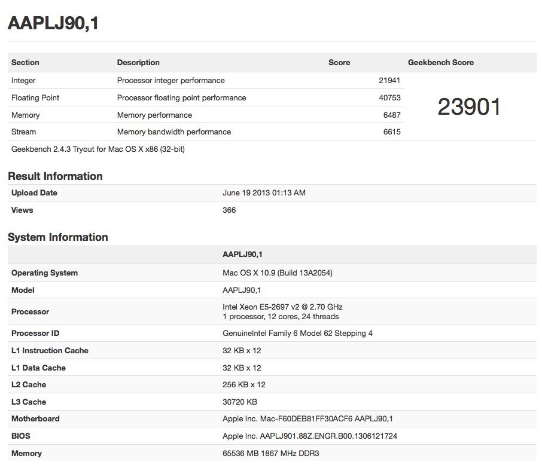
Task: Click the Score column header
Action: (339, 63)
